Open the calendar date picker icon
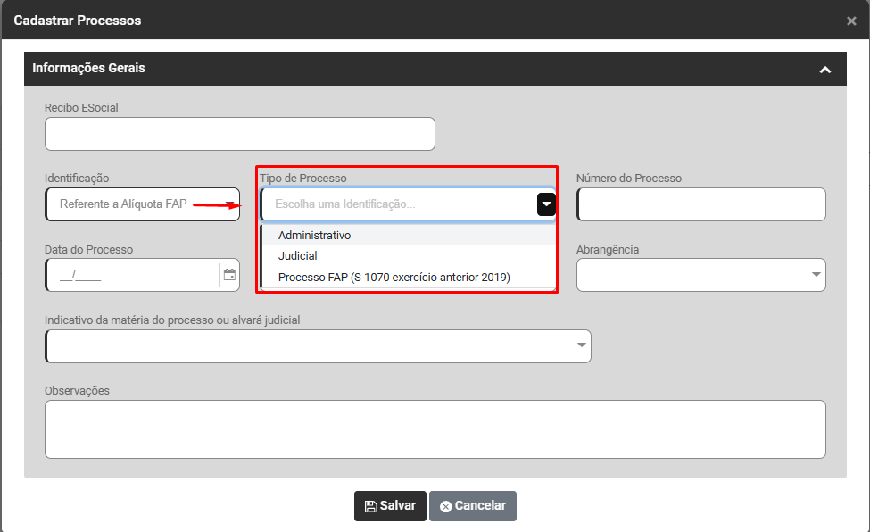The image size is (870, 532). 229,275
